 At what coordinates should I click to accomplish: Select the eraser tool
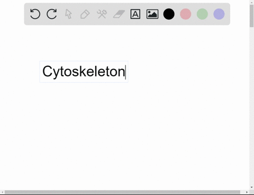(x=119, y=14)
